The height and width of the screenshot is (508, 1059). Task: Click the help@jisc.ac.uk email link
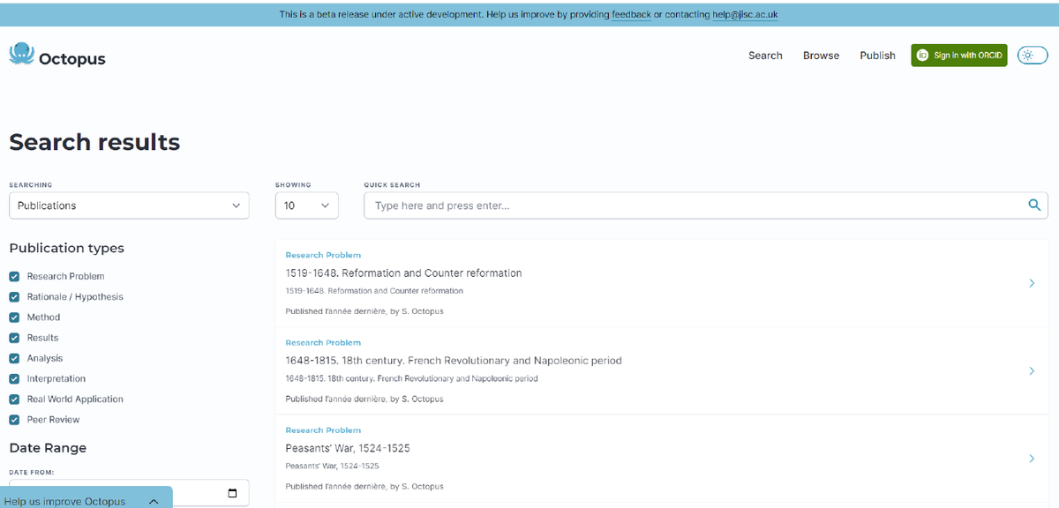tap(745, 14)
